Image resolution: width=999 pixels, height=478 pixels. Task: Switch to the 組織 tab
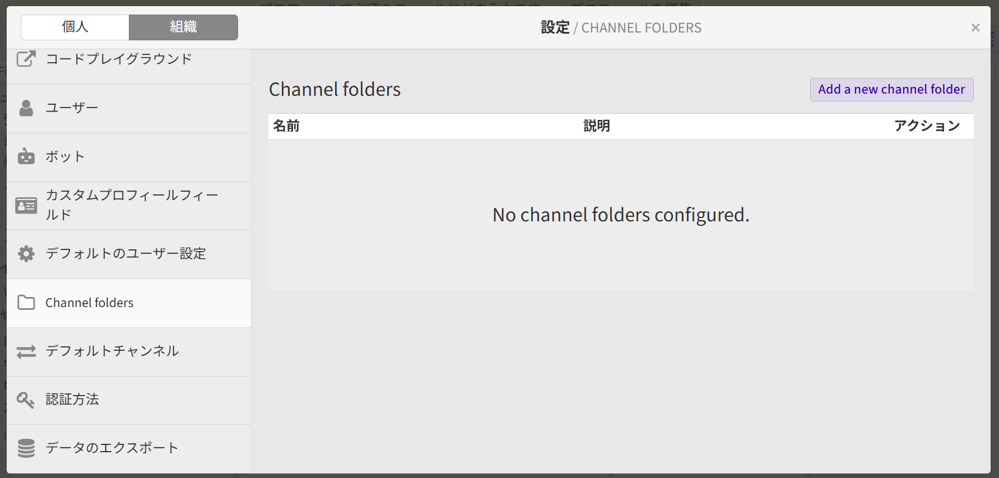[x=183, y=27]
